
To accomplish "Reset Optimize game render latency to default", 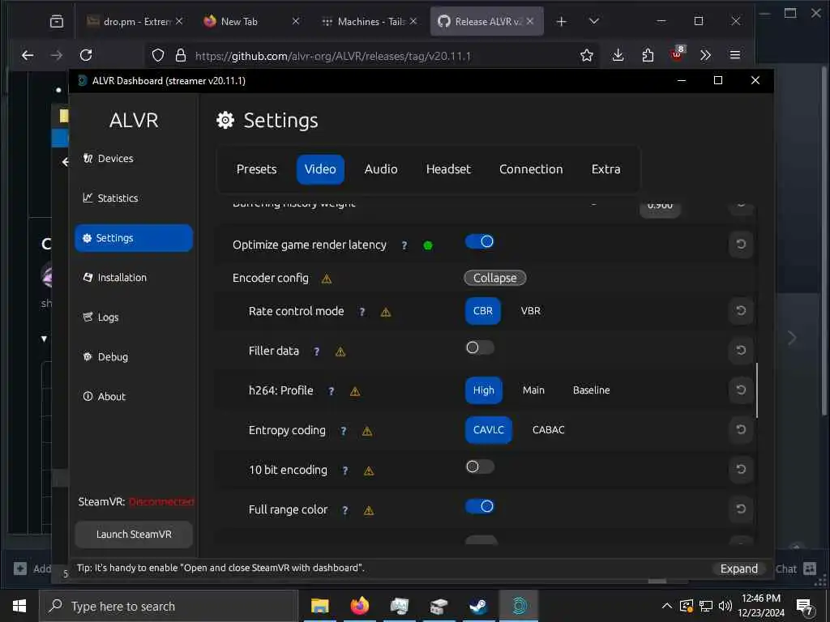I will (741, 244).
